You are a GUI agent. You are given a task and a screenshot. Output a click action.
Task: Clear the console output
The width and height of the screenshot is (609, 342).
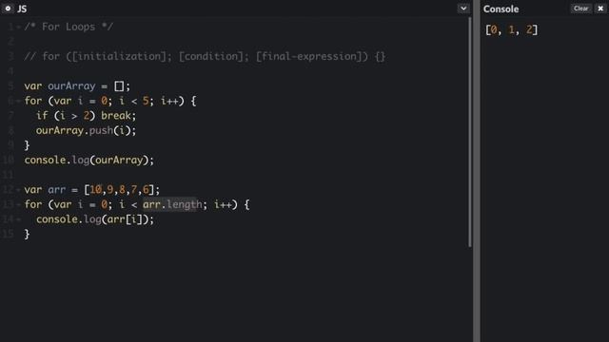pos(581,9)
